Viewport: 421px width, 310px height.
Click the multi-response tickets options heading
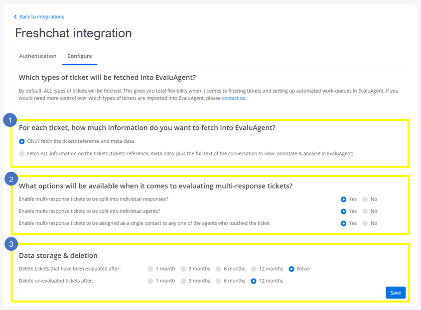pyautogui.click(x=156, y=186)
